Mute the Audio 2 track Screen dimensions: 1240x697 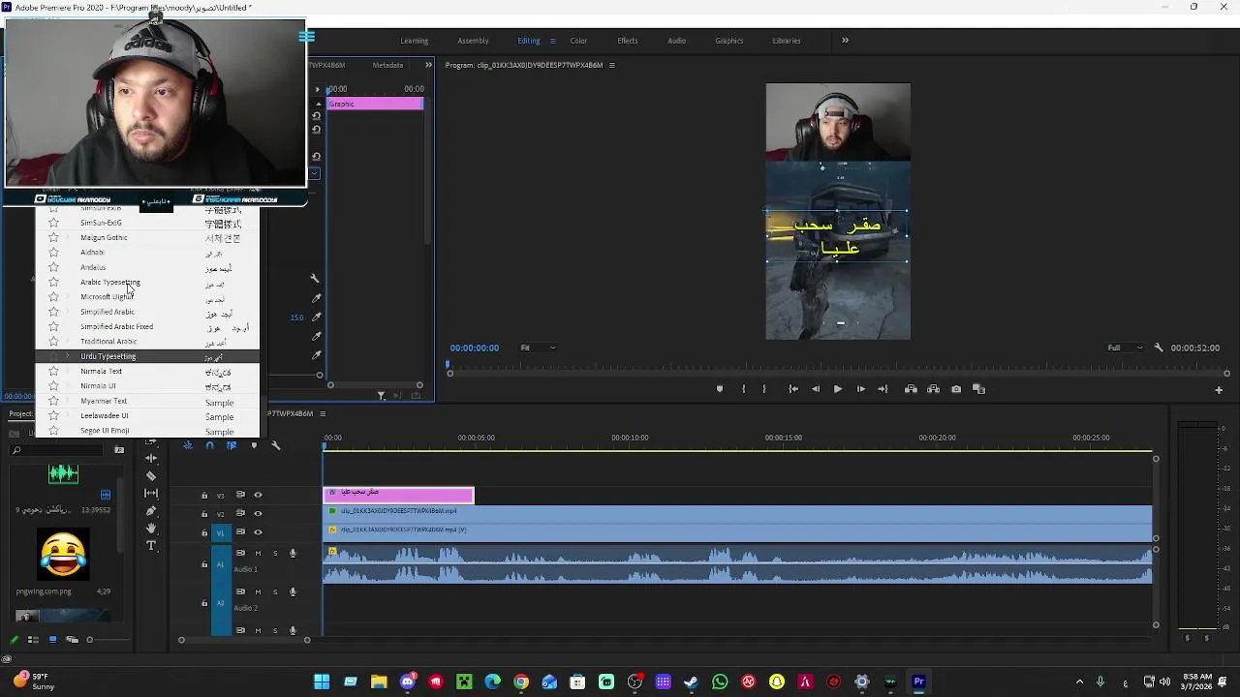point(258,591)
